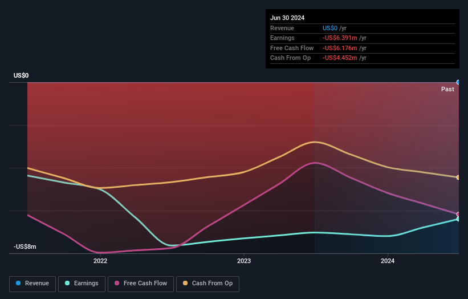Toggle the Free Cash Flow legend series
The height and width of the screenshot is (299, 468).
(141, 284)
